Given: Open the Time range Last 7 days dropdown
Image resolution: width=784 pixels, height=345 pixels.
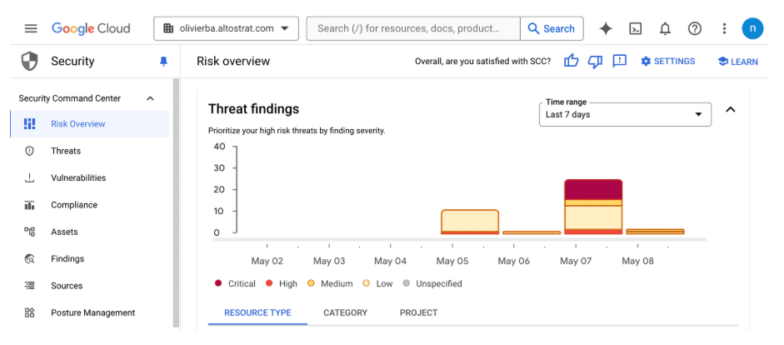Looking at the screenshot, I should 625,114.
